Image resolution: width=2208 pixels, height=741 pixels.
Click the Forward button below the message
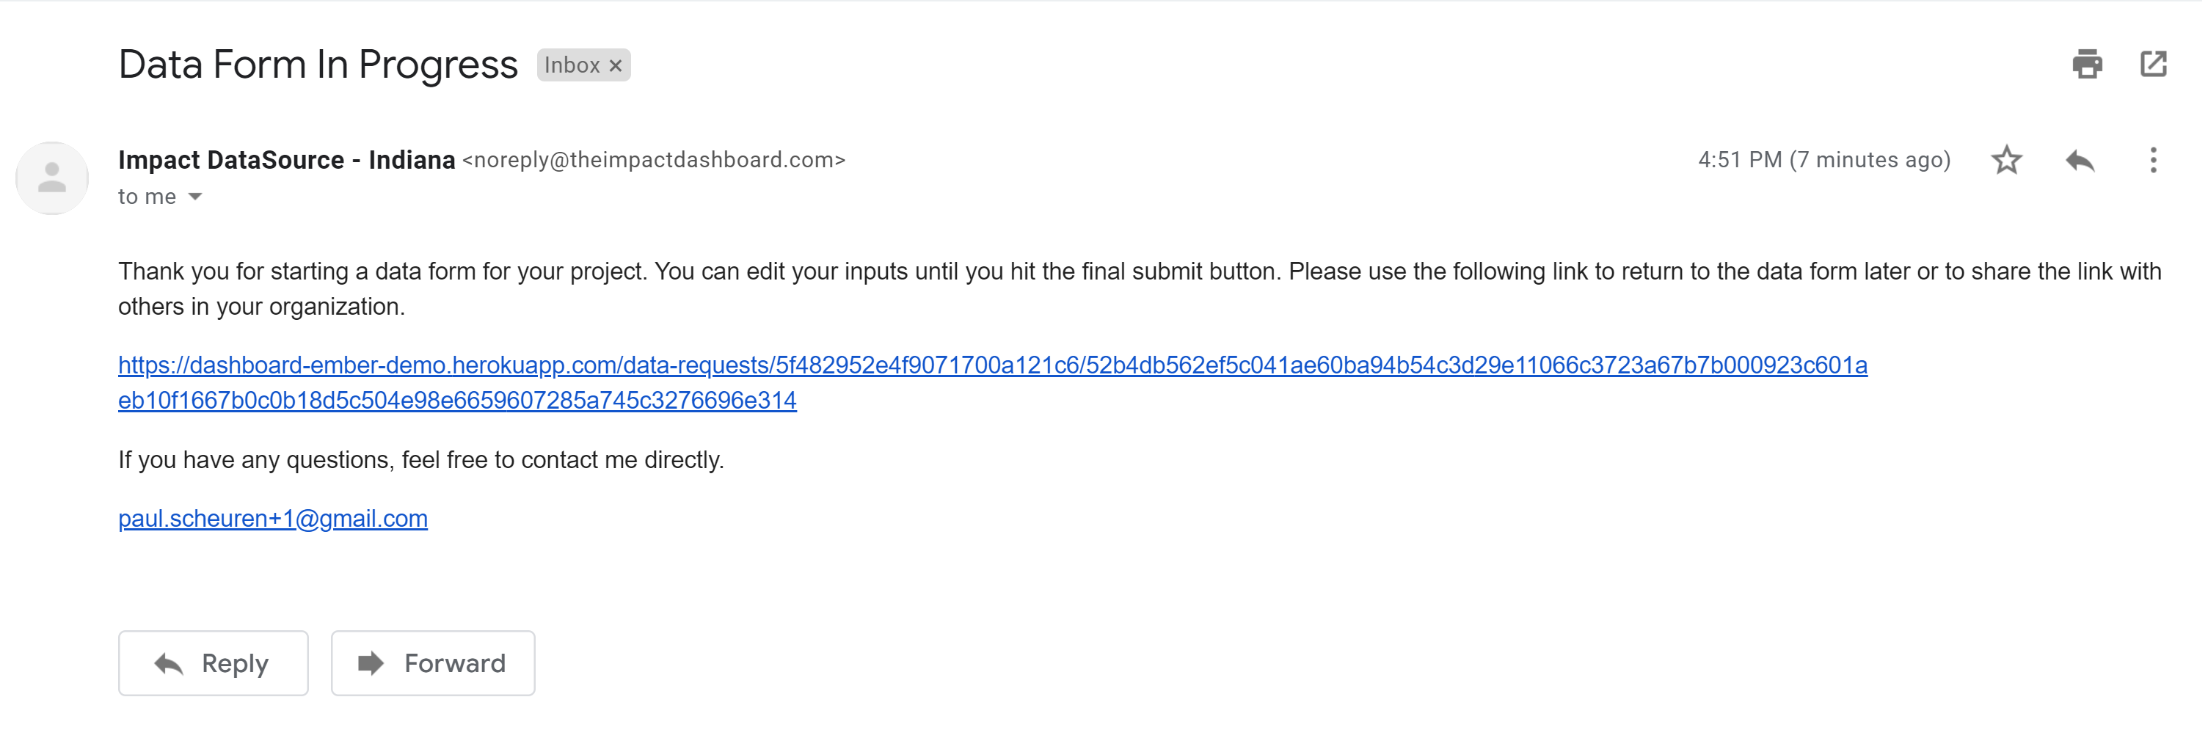[434, 664]
